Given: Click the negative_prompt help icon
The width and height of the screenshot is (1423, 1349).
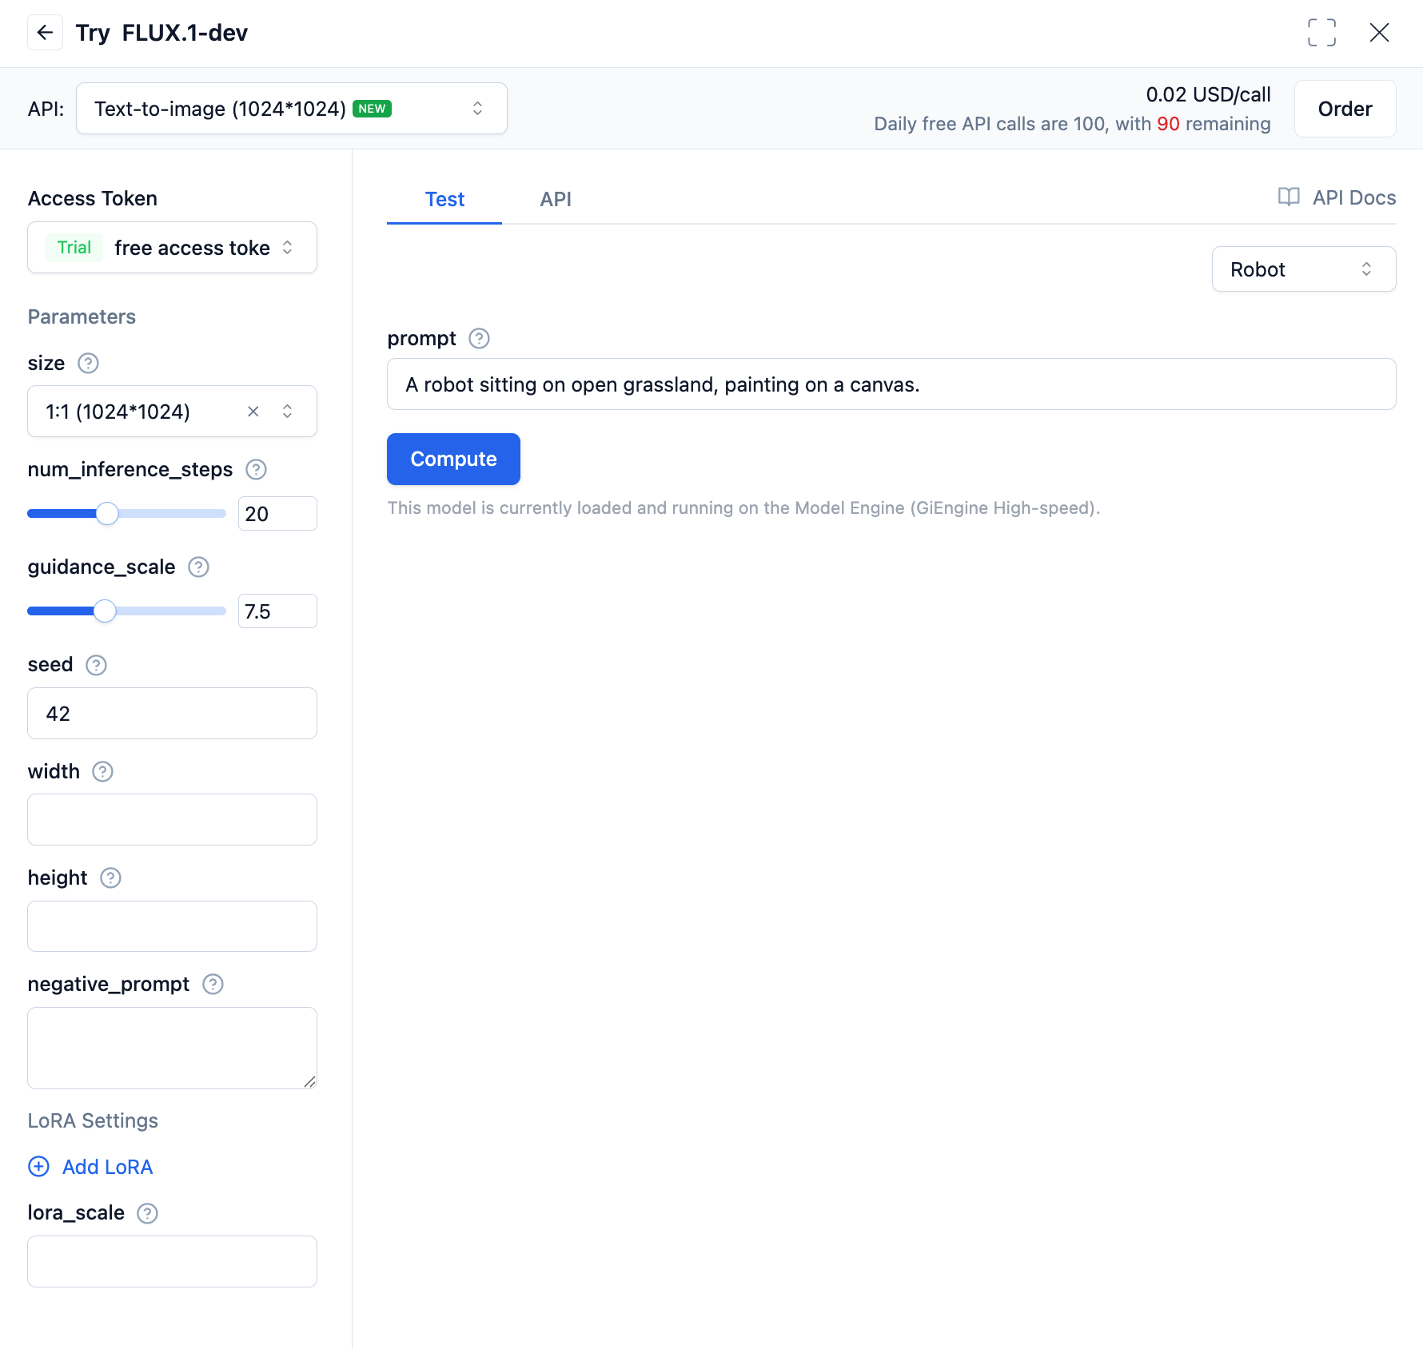Looking at the screenshot, I should (213, 985).
